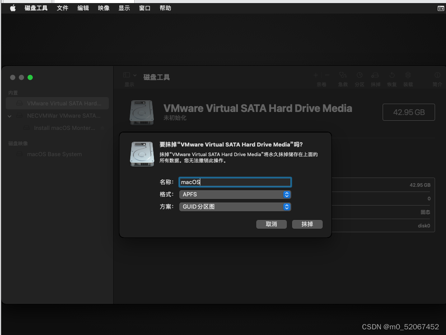
Task: Click the Info 简介 toolbar icon
Action: pos(437,75)
